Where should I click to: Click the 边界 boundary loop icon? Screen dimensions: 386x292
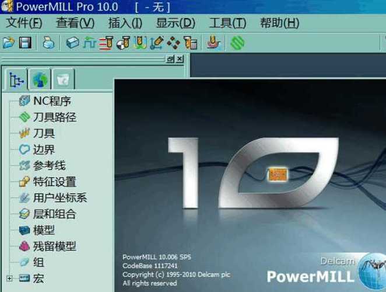click(24, 150)
